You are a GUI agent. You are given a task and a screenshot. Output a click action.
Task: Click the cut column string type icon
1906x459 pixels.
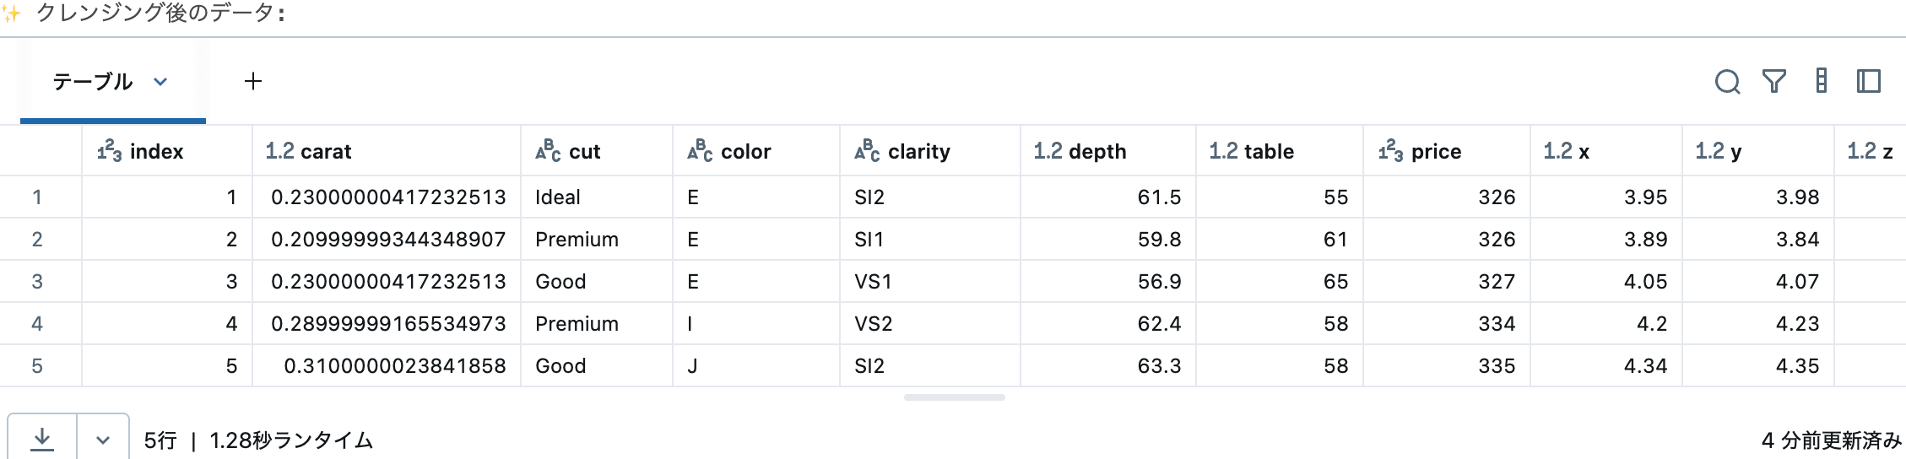[548, 151]
